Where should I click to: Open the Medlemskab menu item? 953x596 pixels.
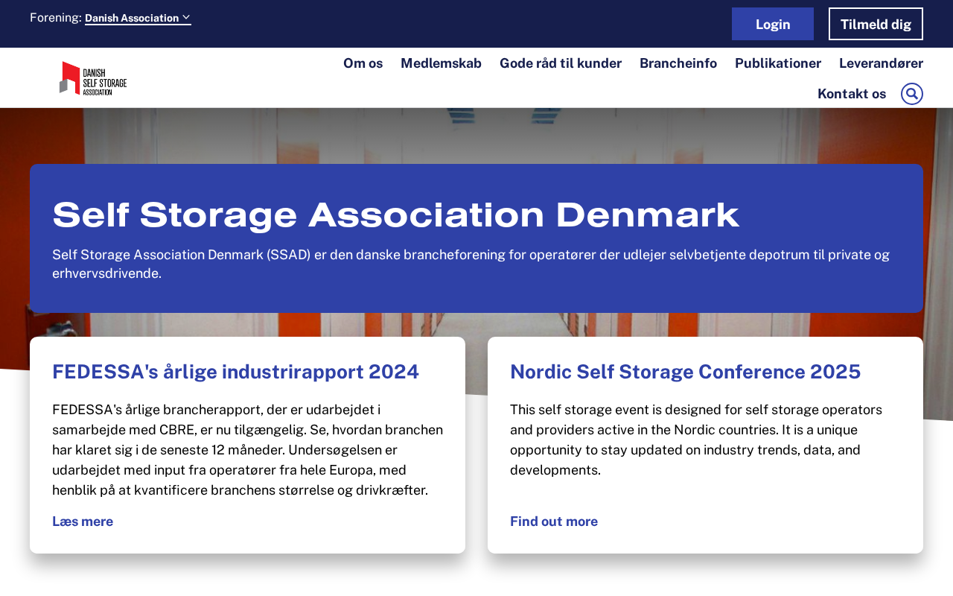[441, 63]
